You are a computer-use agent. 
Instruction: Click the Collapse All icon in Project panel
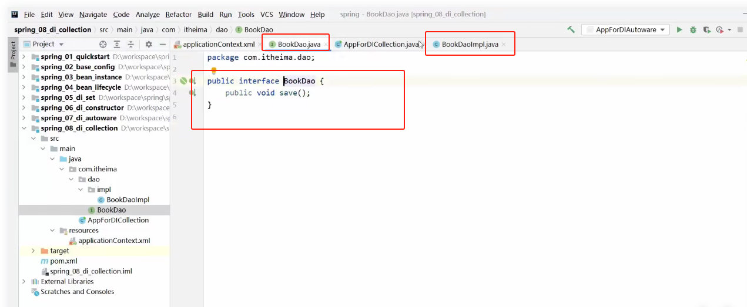click(130, 44)
